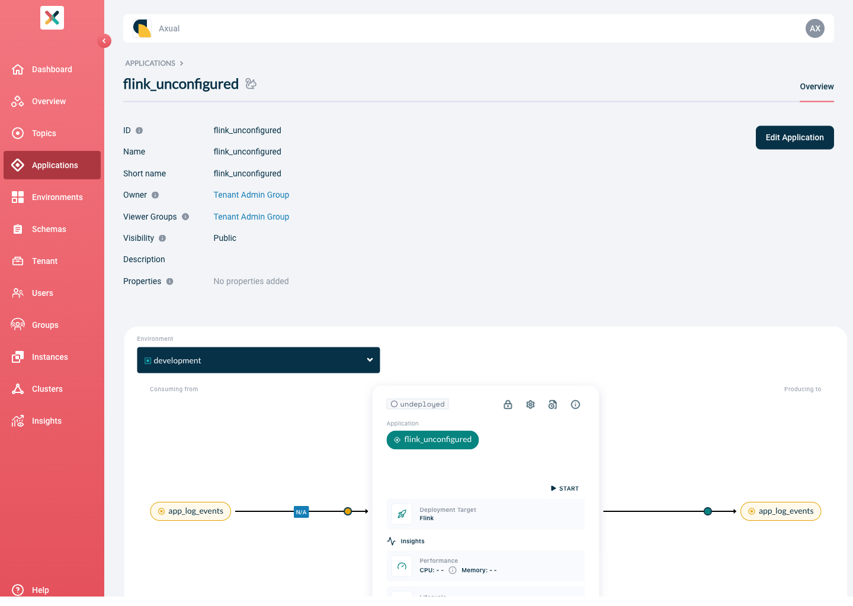This screenshot has width=853, height=606.
Task: Expand the development environment dropdown
Action: [258, 360]
